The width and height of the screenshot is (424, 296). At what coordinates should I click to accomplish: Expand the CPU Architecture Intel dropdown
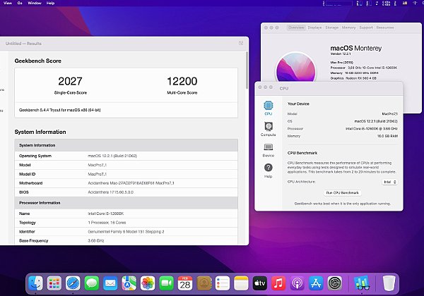(389, 182)
